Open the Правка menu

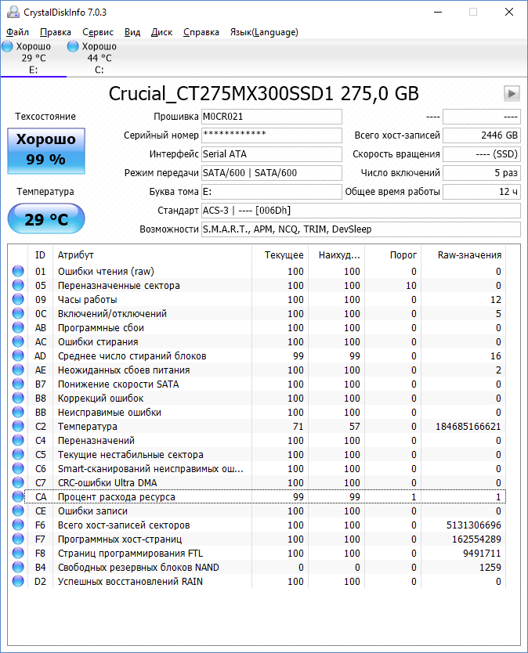click(56, 32)
